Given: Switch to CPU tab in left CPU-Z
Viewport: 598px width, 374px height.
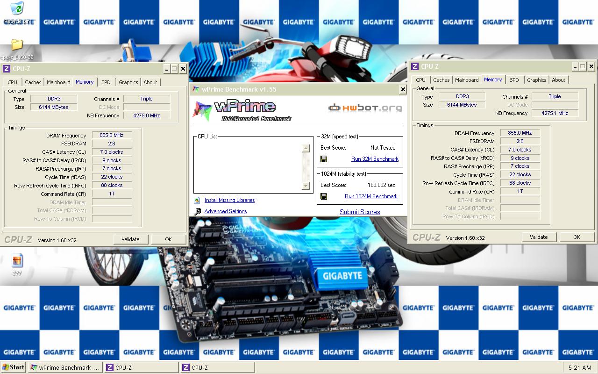Looking at the screenshot, I should click(x=13, y=82).
